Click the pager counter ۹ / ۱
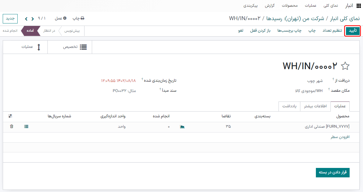Image resolution: width=363 pixels, height=192 pixels. point(42,18)
